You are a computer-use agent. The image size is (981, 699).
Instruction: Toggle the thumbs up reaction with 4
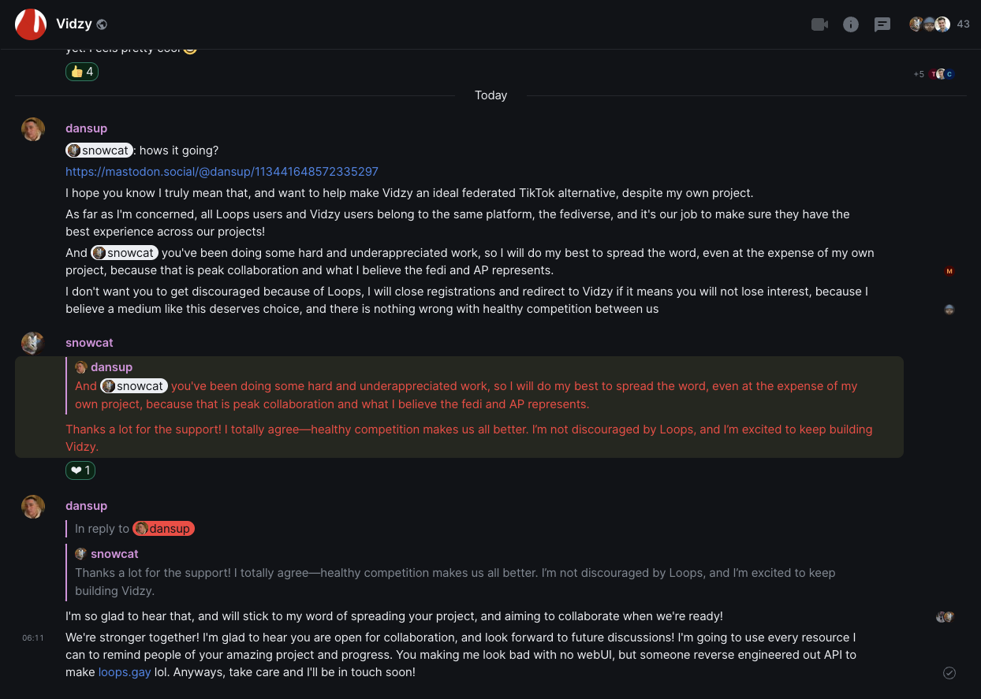(82, 72)
